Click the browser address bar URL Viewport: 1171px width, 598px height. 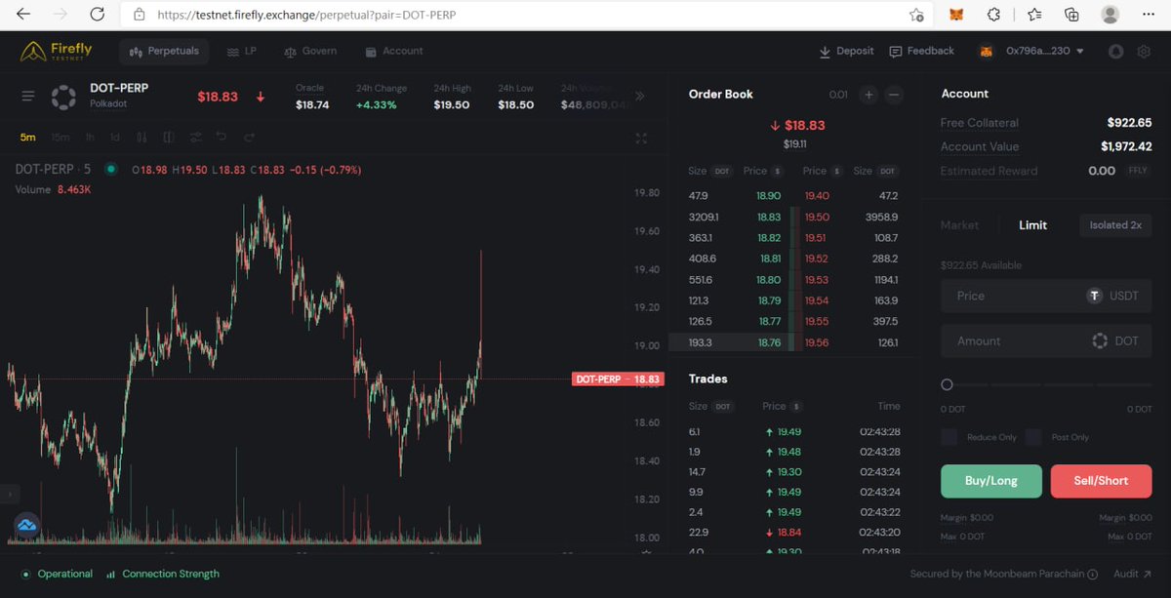coord(305,15)
